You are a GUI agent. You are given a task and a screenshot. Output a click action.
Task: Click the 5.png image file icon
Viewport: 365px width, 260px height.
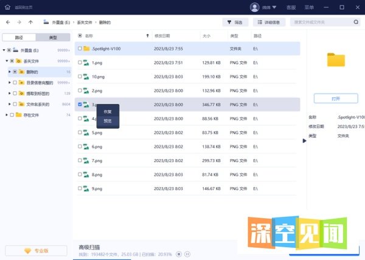pos(86,132)
